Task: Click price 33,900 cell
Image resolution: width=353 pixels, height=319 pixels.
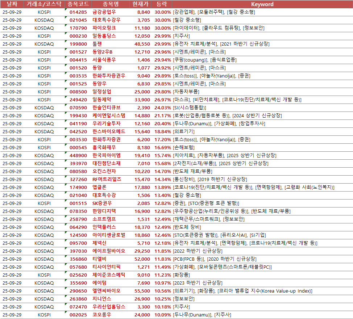Action: click(x=142, y=100)
